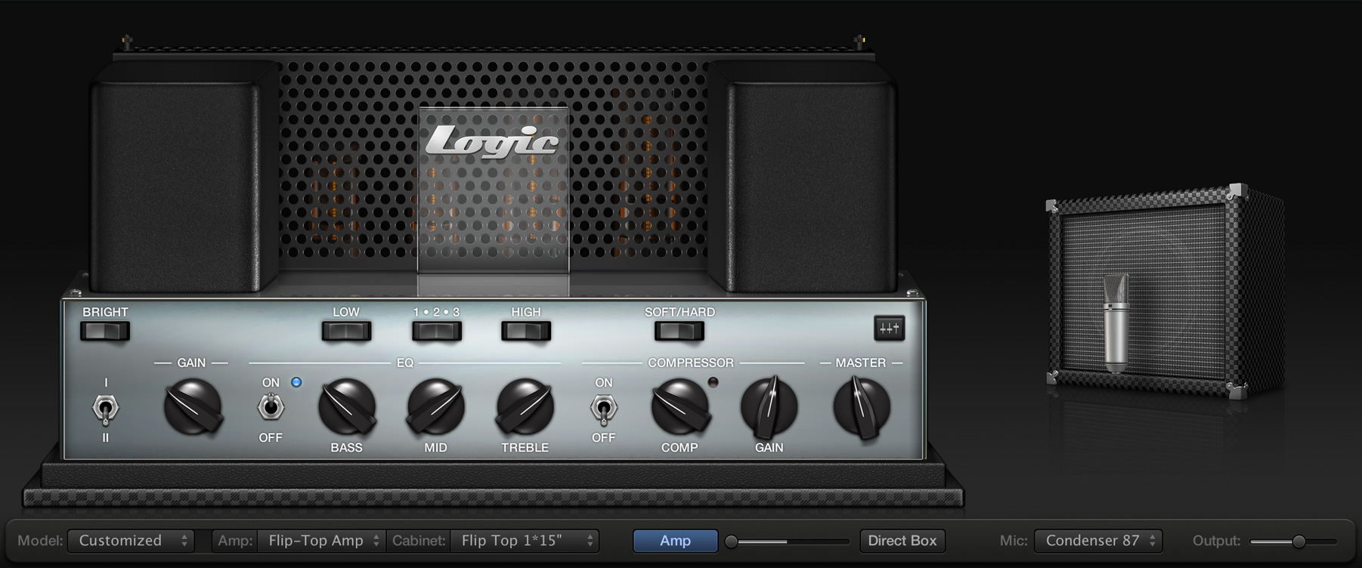Click the Master volume knob
This screenshot has width=1362, height=568.
tap(862, 407)
